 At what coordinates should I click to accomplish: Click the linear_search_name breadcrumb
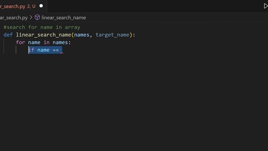click(x=64, y=18)
